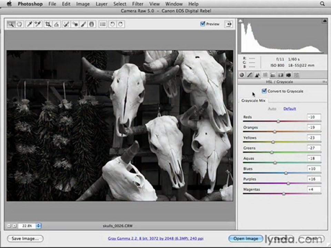Screen dimensions: 331x248
Task: Toggle the highlight clipping warning in histogram
Action: tap(324, 21)
